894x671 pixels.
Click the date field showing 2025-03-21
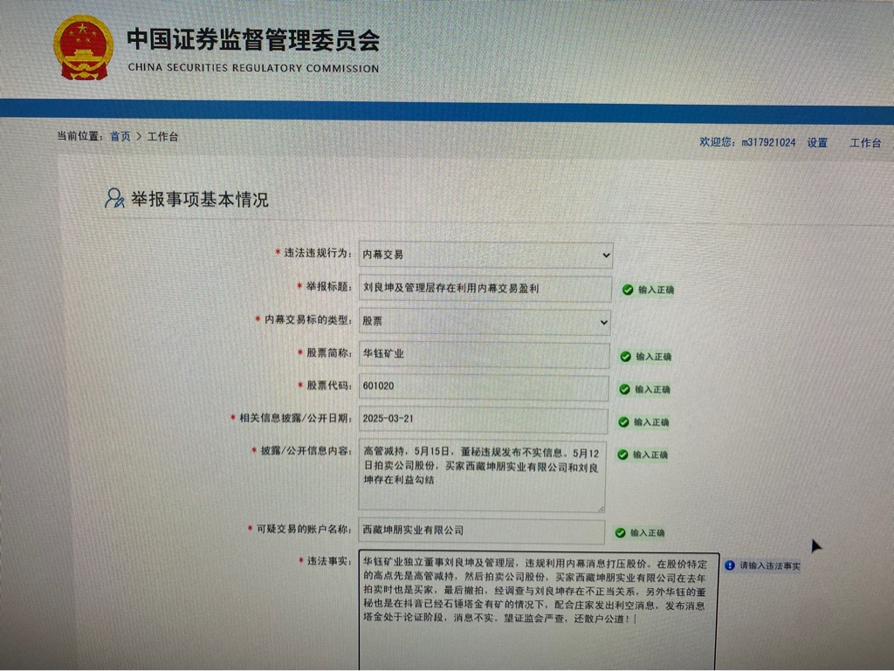(483, 420)
